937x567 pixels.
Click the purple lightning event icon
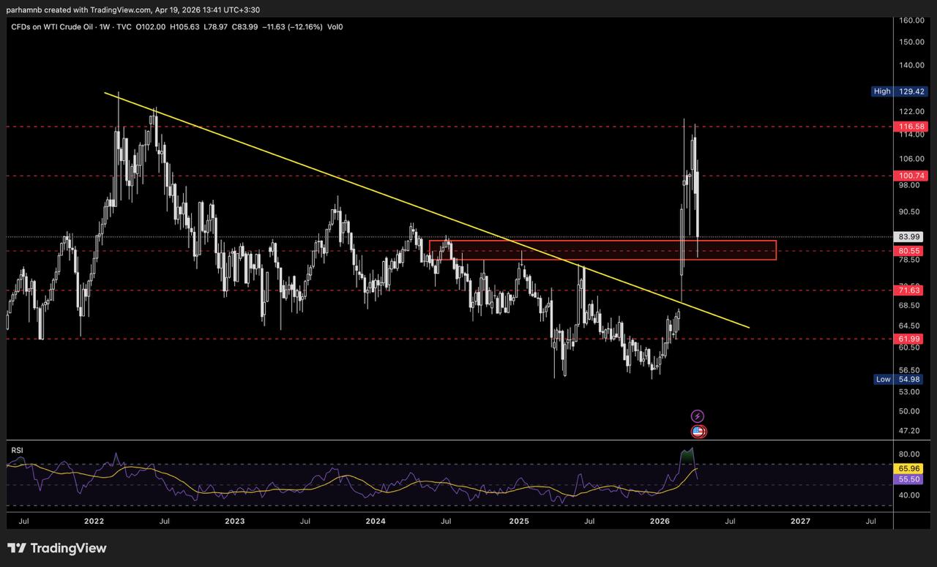point(698,416)
